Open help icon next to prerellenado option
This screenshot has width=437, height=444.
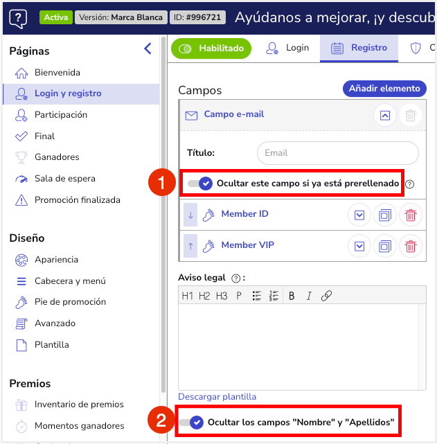click(409, 184)
